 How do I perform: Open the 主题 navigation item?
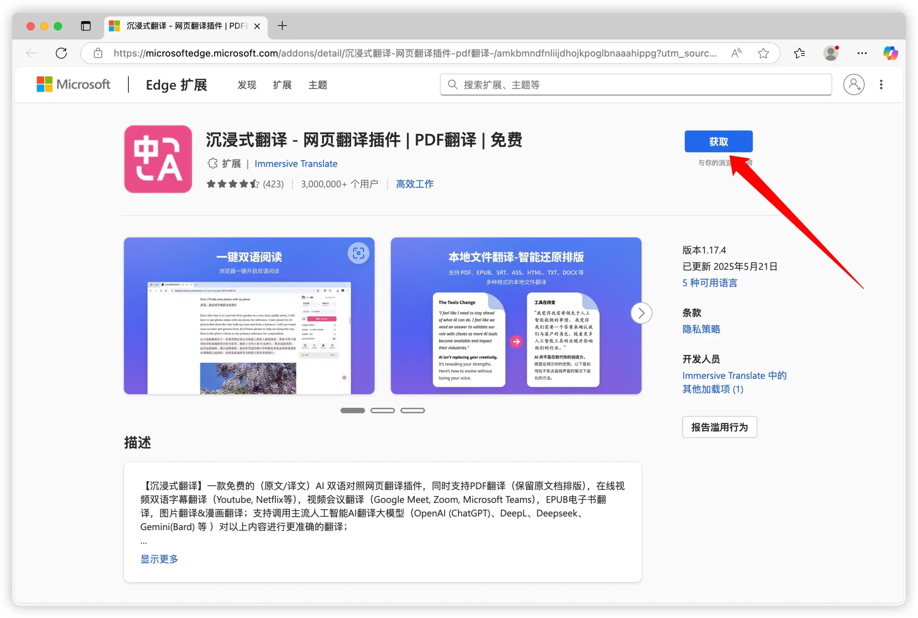coord(317,85)
